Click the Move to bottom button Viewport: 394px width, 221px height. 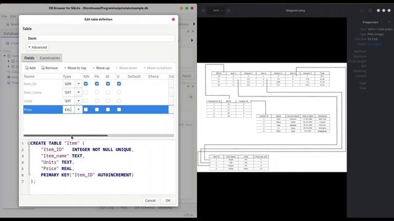(158, 68)
